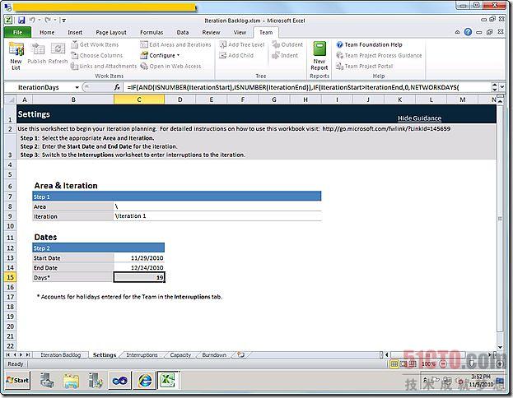The height and width of the screenshot is (398, 513).
Task: Click the Indent command
Action: pos(285,55)
